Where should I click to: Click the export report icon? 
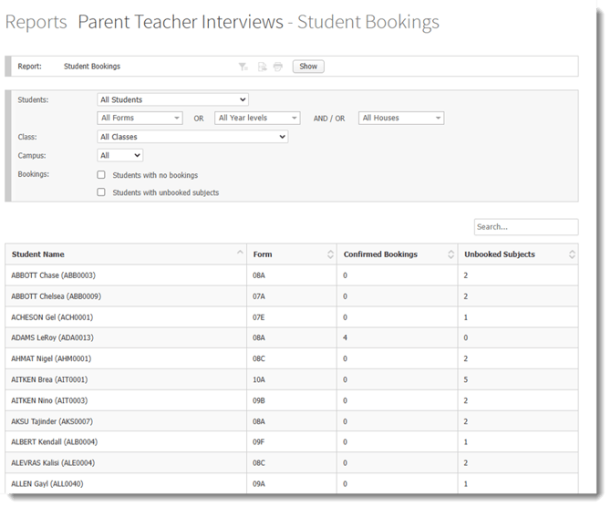click(262, 67)
